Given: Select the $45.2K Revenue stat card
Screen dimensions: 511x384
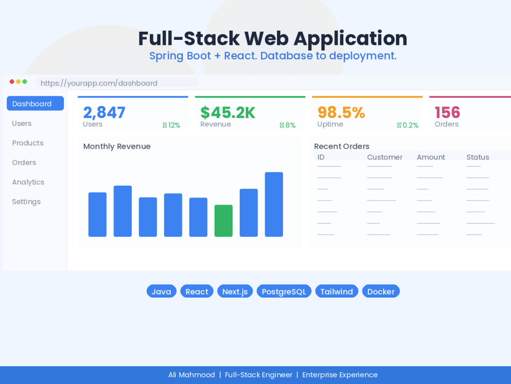Looking at the screenshot, I should (x=250, y=113).
